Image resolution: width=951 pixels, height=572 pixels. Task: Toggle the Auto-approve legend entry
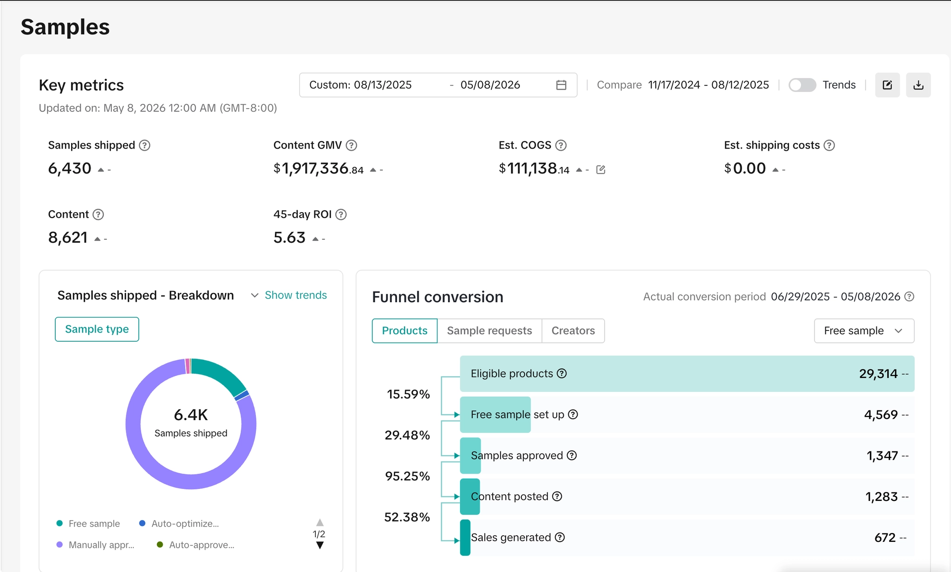(x=195, y=545)
